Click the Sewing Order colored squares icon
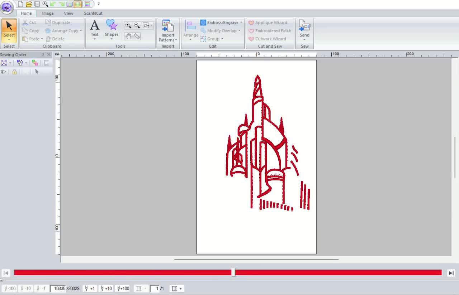The height and width of the screenshot is (295, 459). tap(35, 63)
